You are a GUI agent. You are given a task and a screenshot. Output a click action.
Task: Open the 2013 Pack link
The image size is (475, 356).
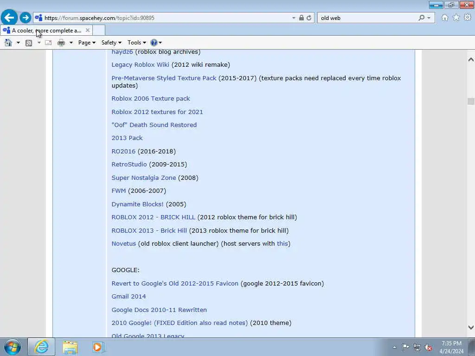[127, 138]
